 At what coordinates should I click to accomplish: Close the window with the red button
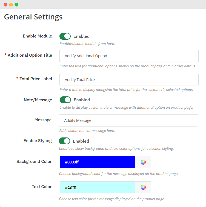[x=5, y=5]
